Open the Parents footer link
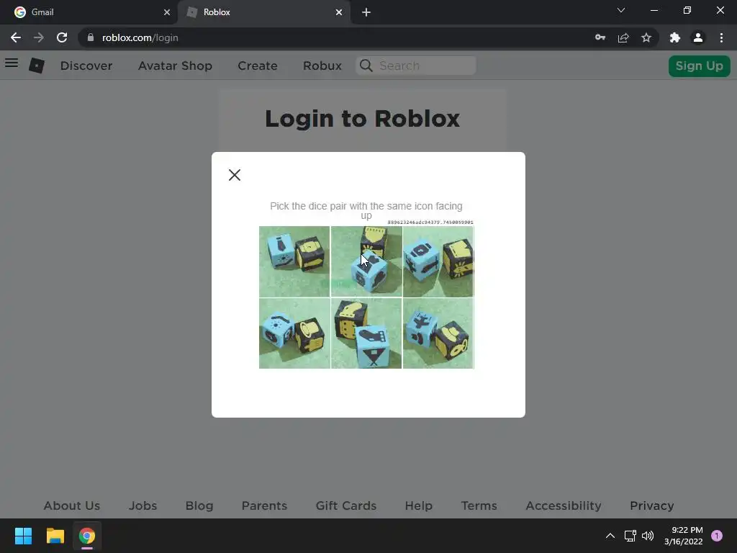This screenshot has height=553, width=737. [x=264, y=505]
